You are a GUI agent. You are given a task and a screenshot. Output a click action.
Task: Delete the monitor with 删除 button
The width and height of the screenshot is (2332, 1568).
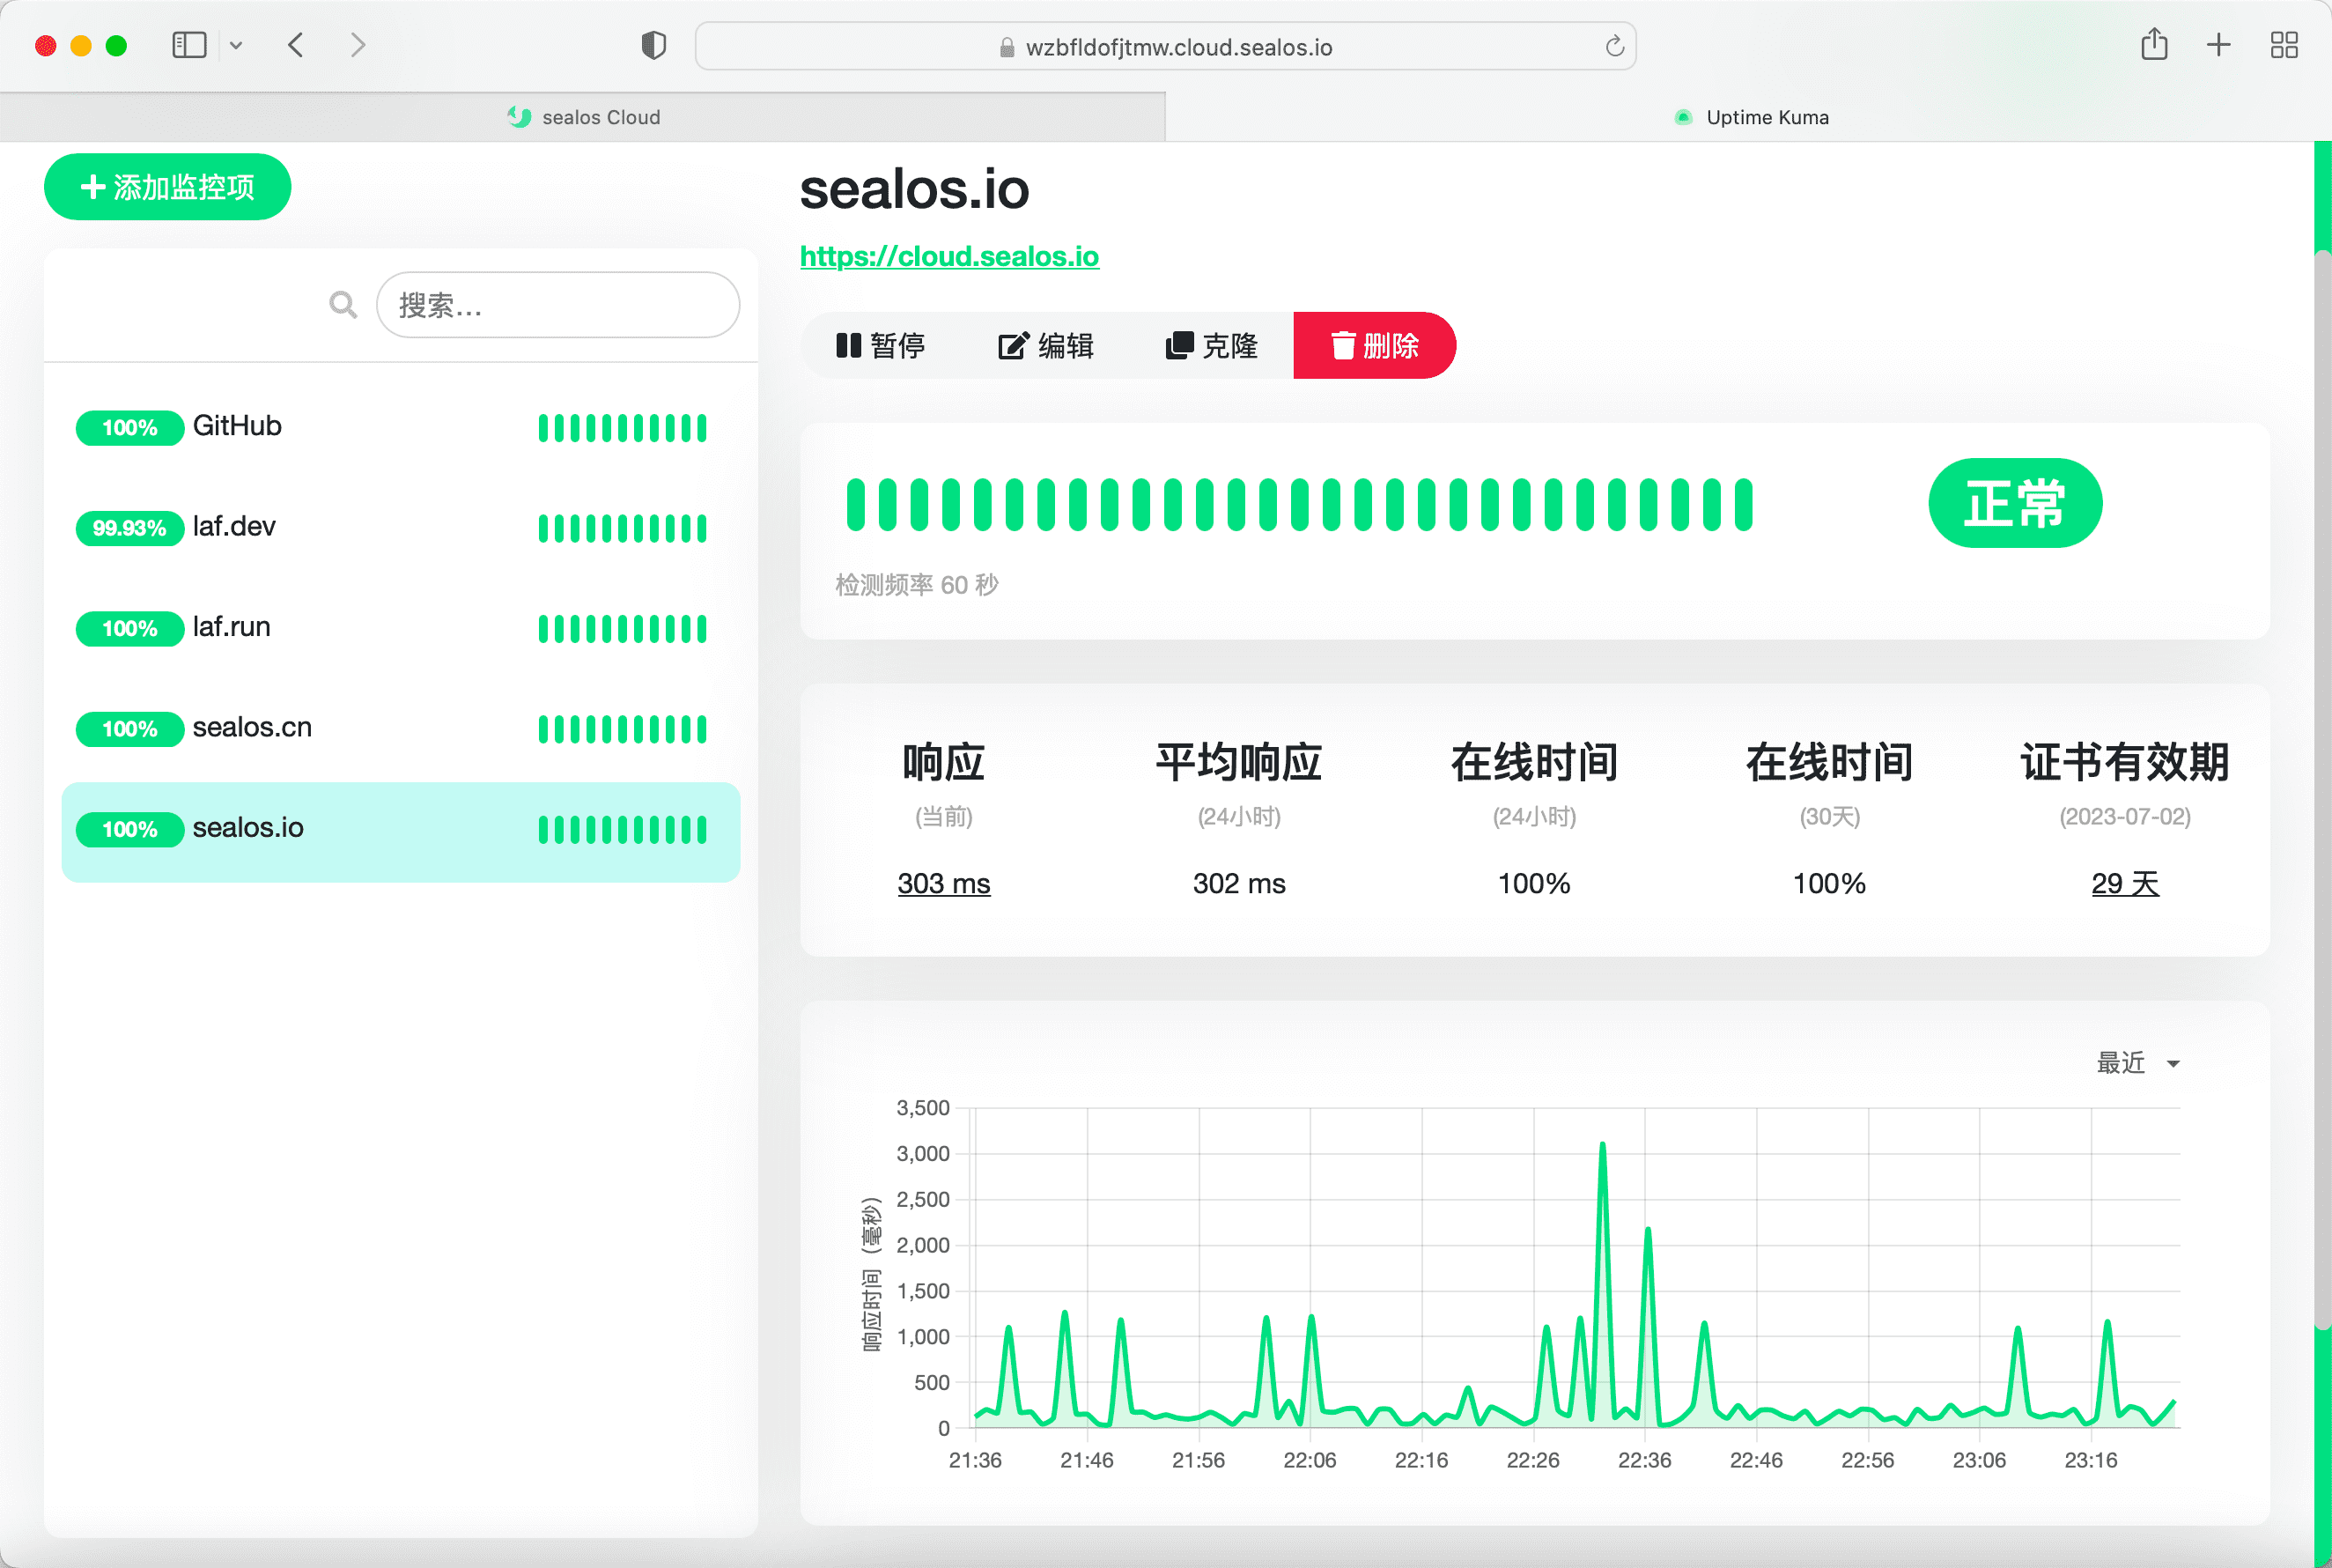click(1375, 346)
